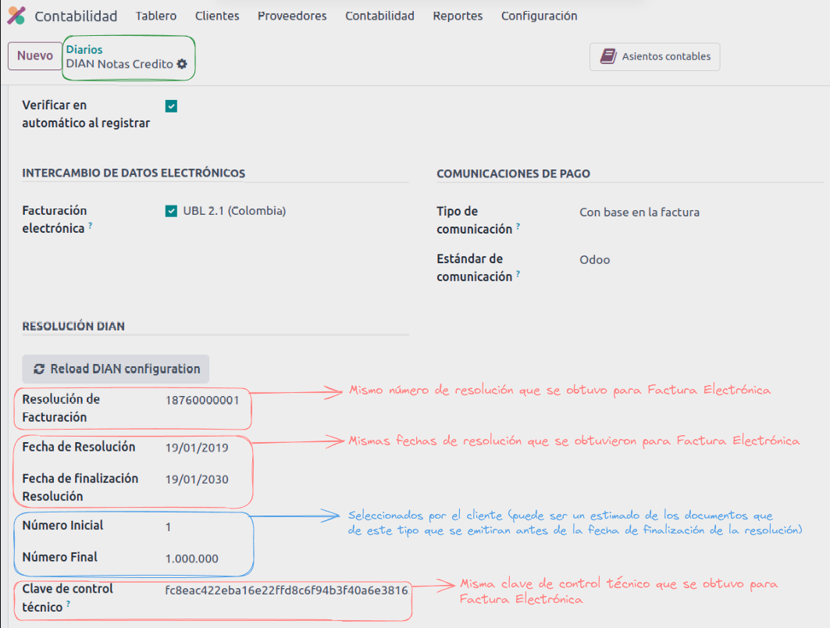Click the Nuevo button
The height and width of the screenshot is (628, 830).
[x=35, y=56]
